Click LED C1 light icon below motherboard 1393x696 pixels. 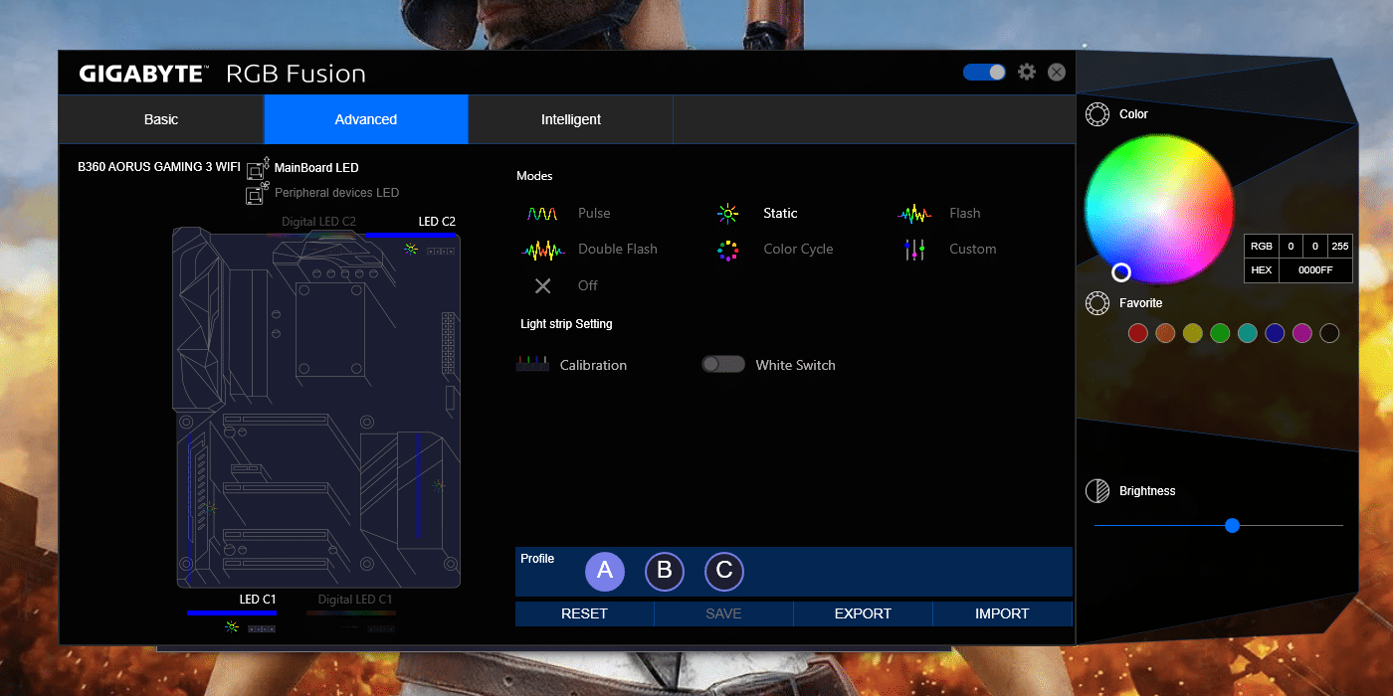(231, 627)
